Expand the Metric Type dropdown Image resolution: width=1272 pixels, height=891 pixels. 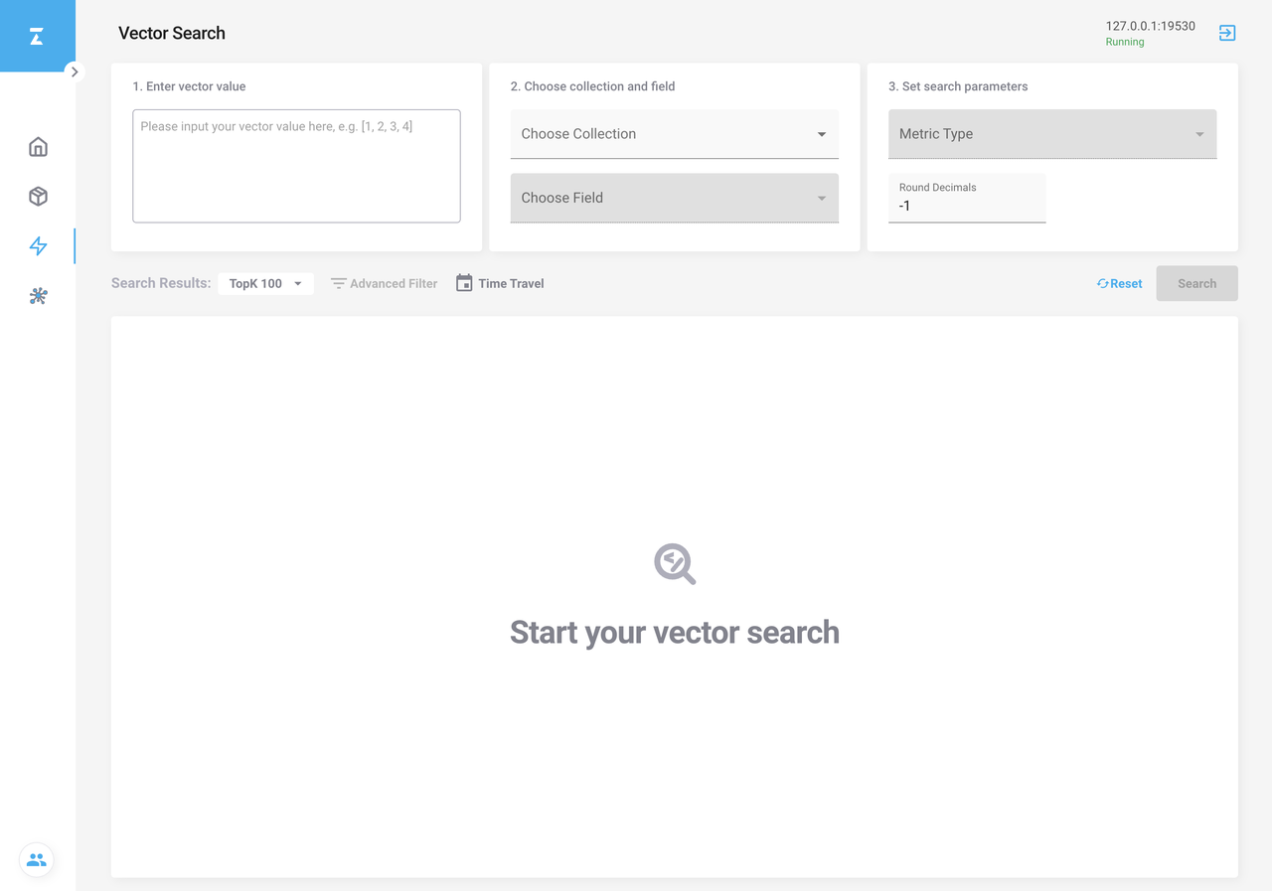point(1051,134)
